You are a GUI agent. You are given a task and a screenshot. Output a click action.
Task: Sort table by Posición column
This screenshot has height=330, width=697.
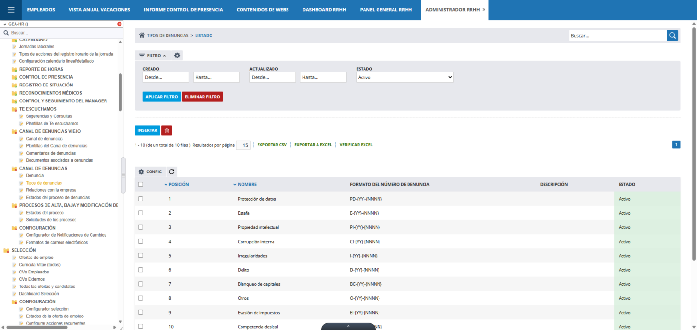[178, 184]
